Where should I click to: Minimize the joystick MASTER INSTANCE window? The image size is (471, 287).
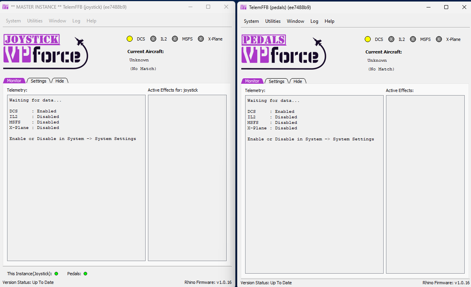click(190, 7)
